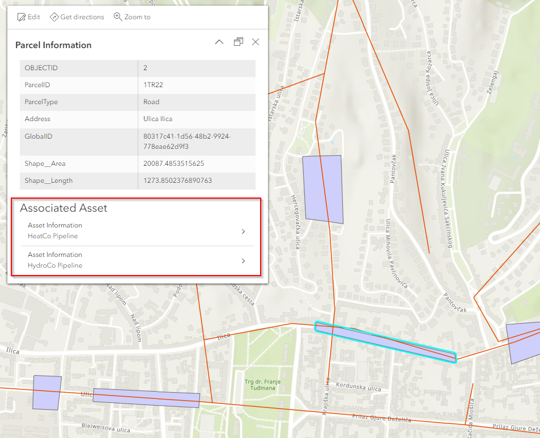This screenshot has height=438, width=540.
Task: Expand HeatCo Pipeline asset details
Action: (x=243, y=231)
